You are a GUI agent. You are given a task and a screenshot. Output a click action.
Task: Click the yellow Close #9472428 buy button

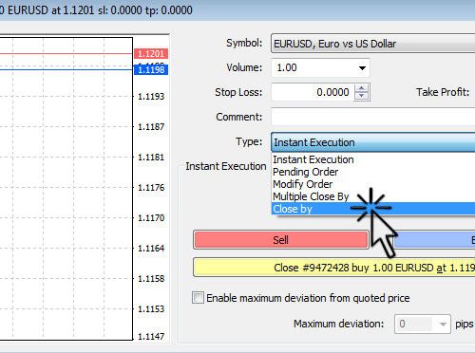(x=334, y=268)
